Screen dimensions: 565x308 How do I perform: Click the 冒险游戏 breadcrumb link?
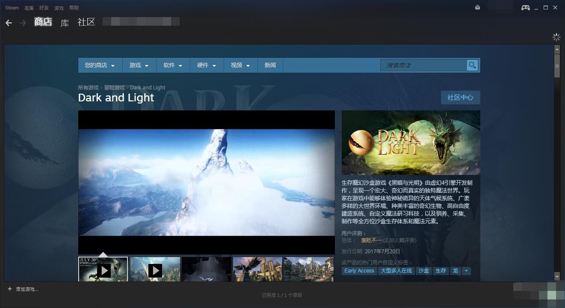tap(114, 88)
